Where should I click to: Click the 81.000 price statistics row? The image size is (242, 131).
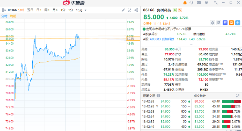[x=217, y=122]
